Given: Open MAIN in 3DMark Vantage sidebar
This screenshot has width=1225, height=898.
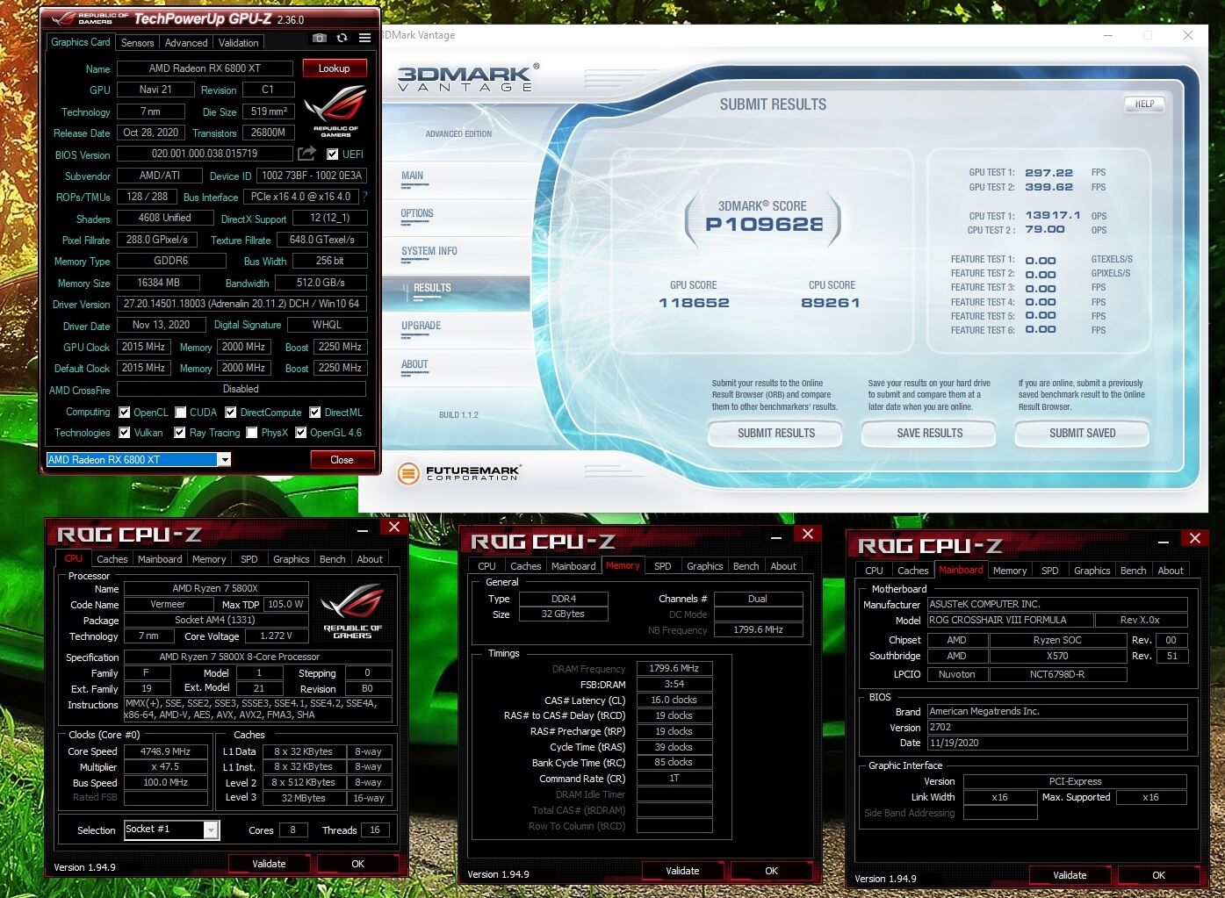Looking at the screenshot, I should 413,176.
